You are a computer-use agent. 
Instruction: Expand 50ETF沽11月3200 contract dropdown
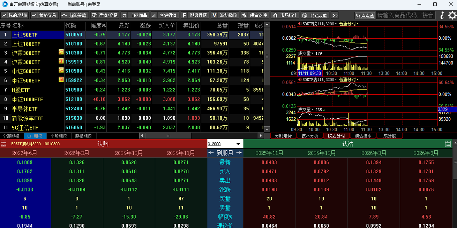[x=336, y=79]
